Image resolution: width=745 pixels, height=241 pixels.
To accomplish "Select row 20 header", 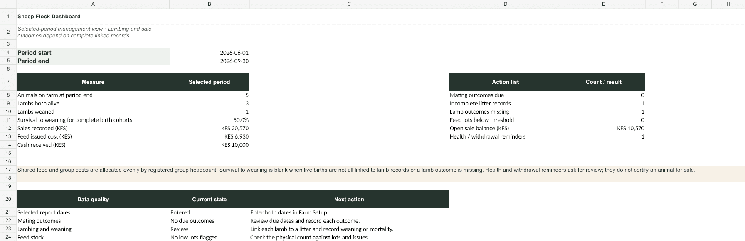I will click(x=8, y=199).
